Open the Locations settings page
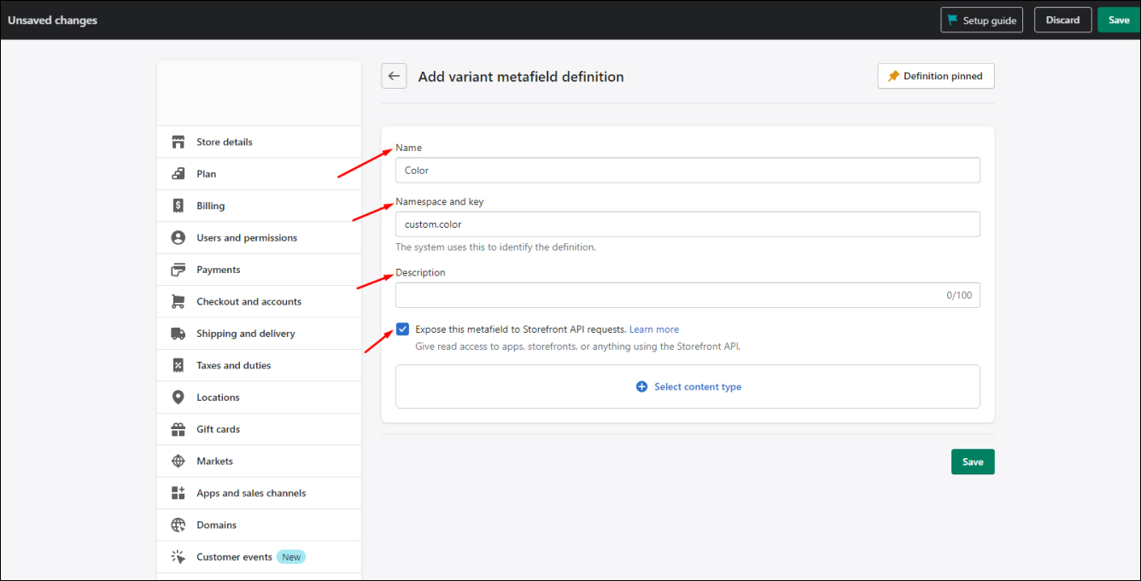 (260, 397)
